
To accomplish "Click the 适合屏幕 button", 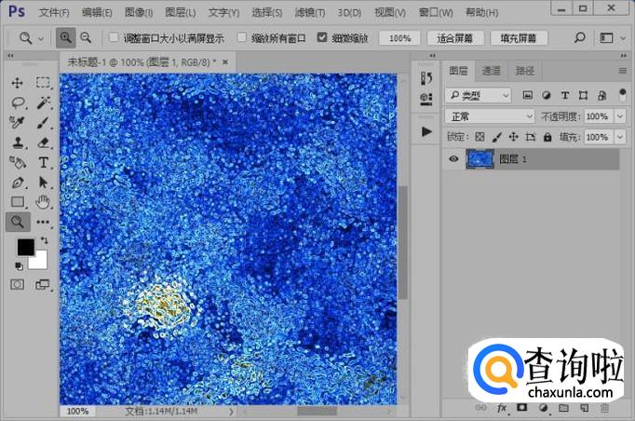I will (455, 38).
